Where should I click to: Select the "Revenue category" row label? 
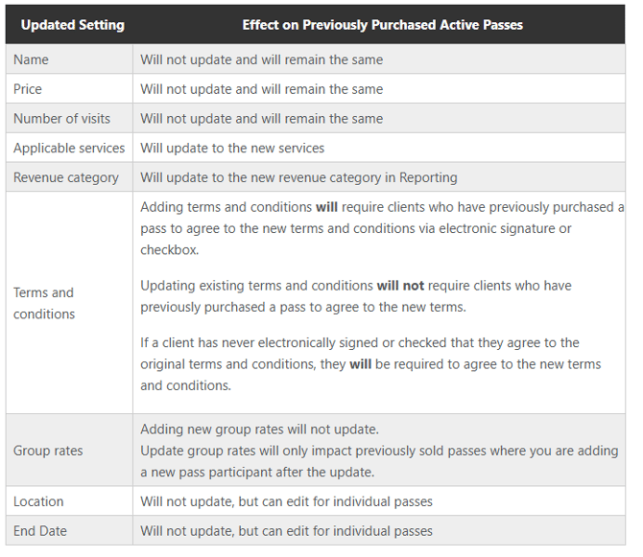pyautogui.click(x=66, y=177)
